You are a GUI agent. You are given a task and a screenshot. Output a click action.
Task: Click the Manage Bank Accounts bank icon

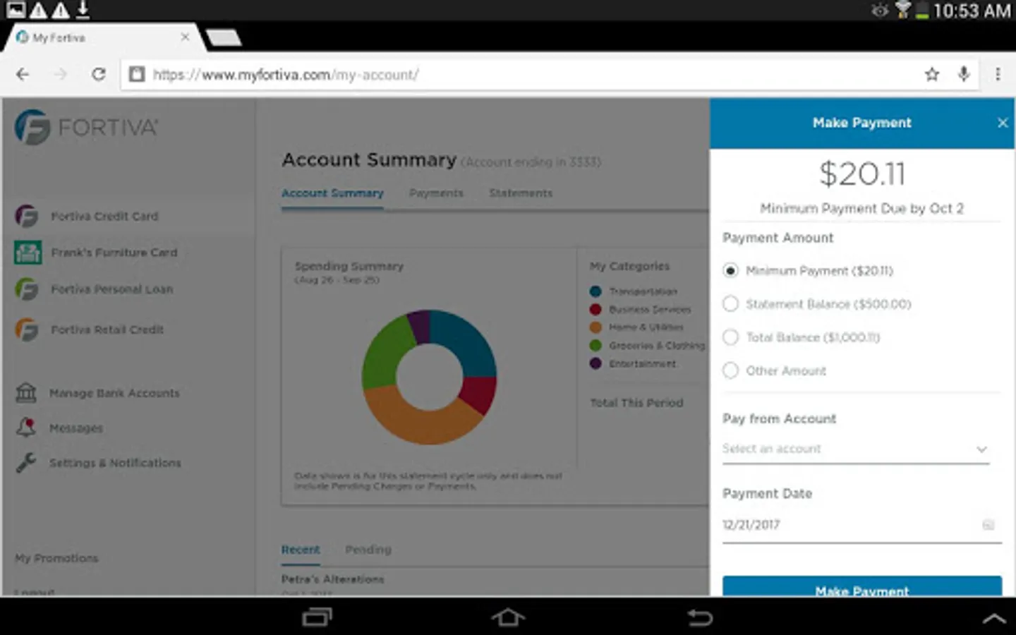point(26,392)
